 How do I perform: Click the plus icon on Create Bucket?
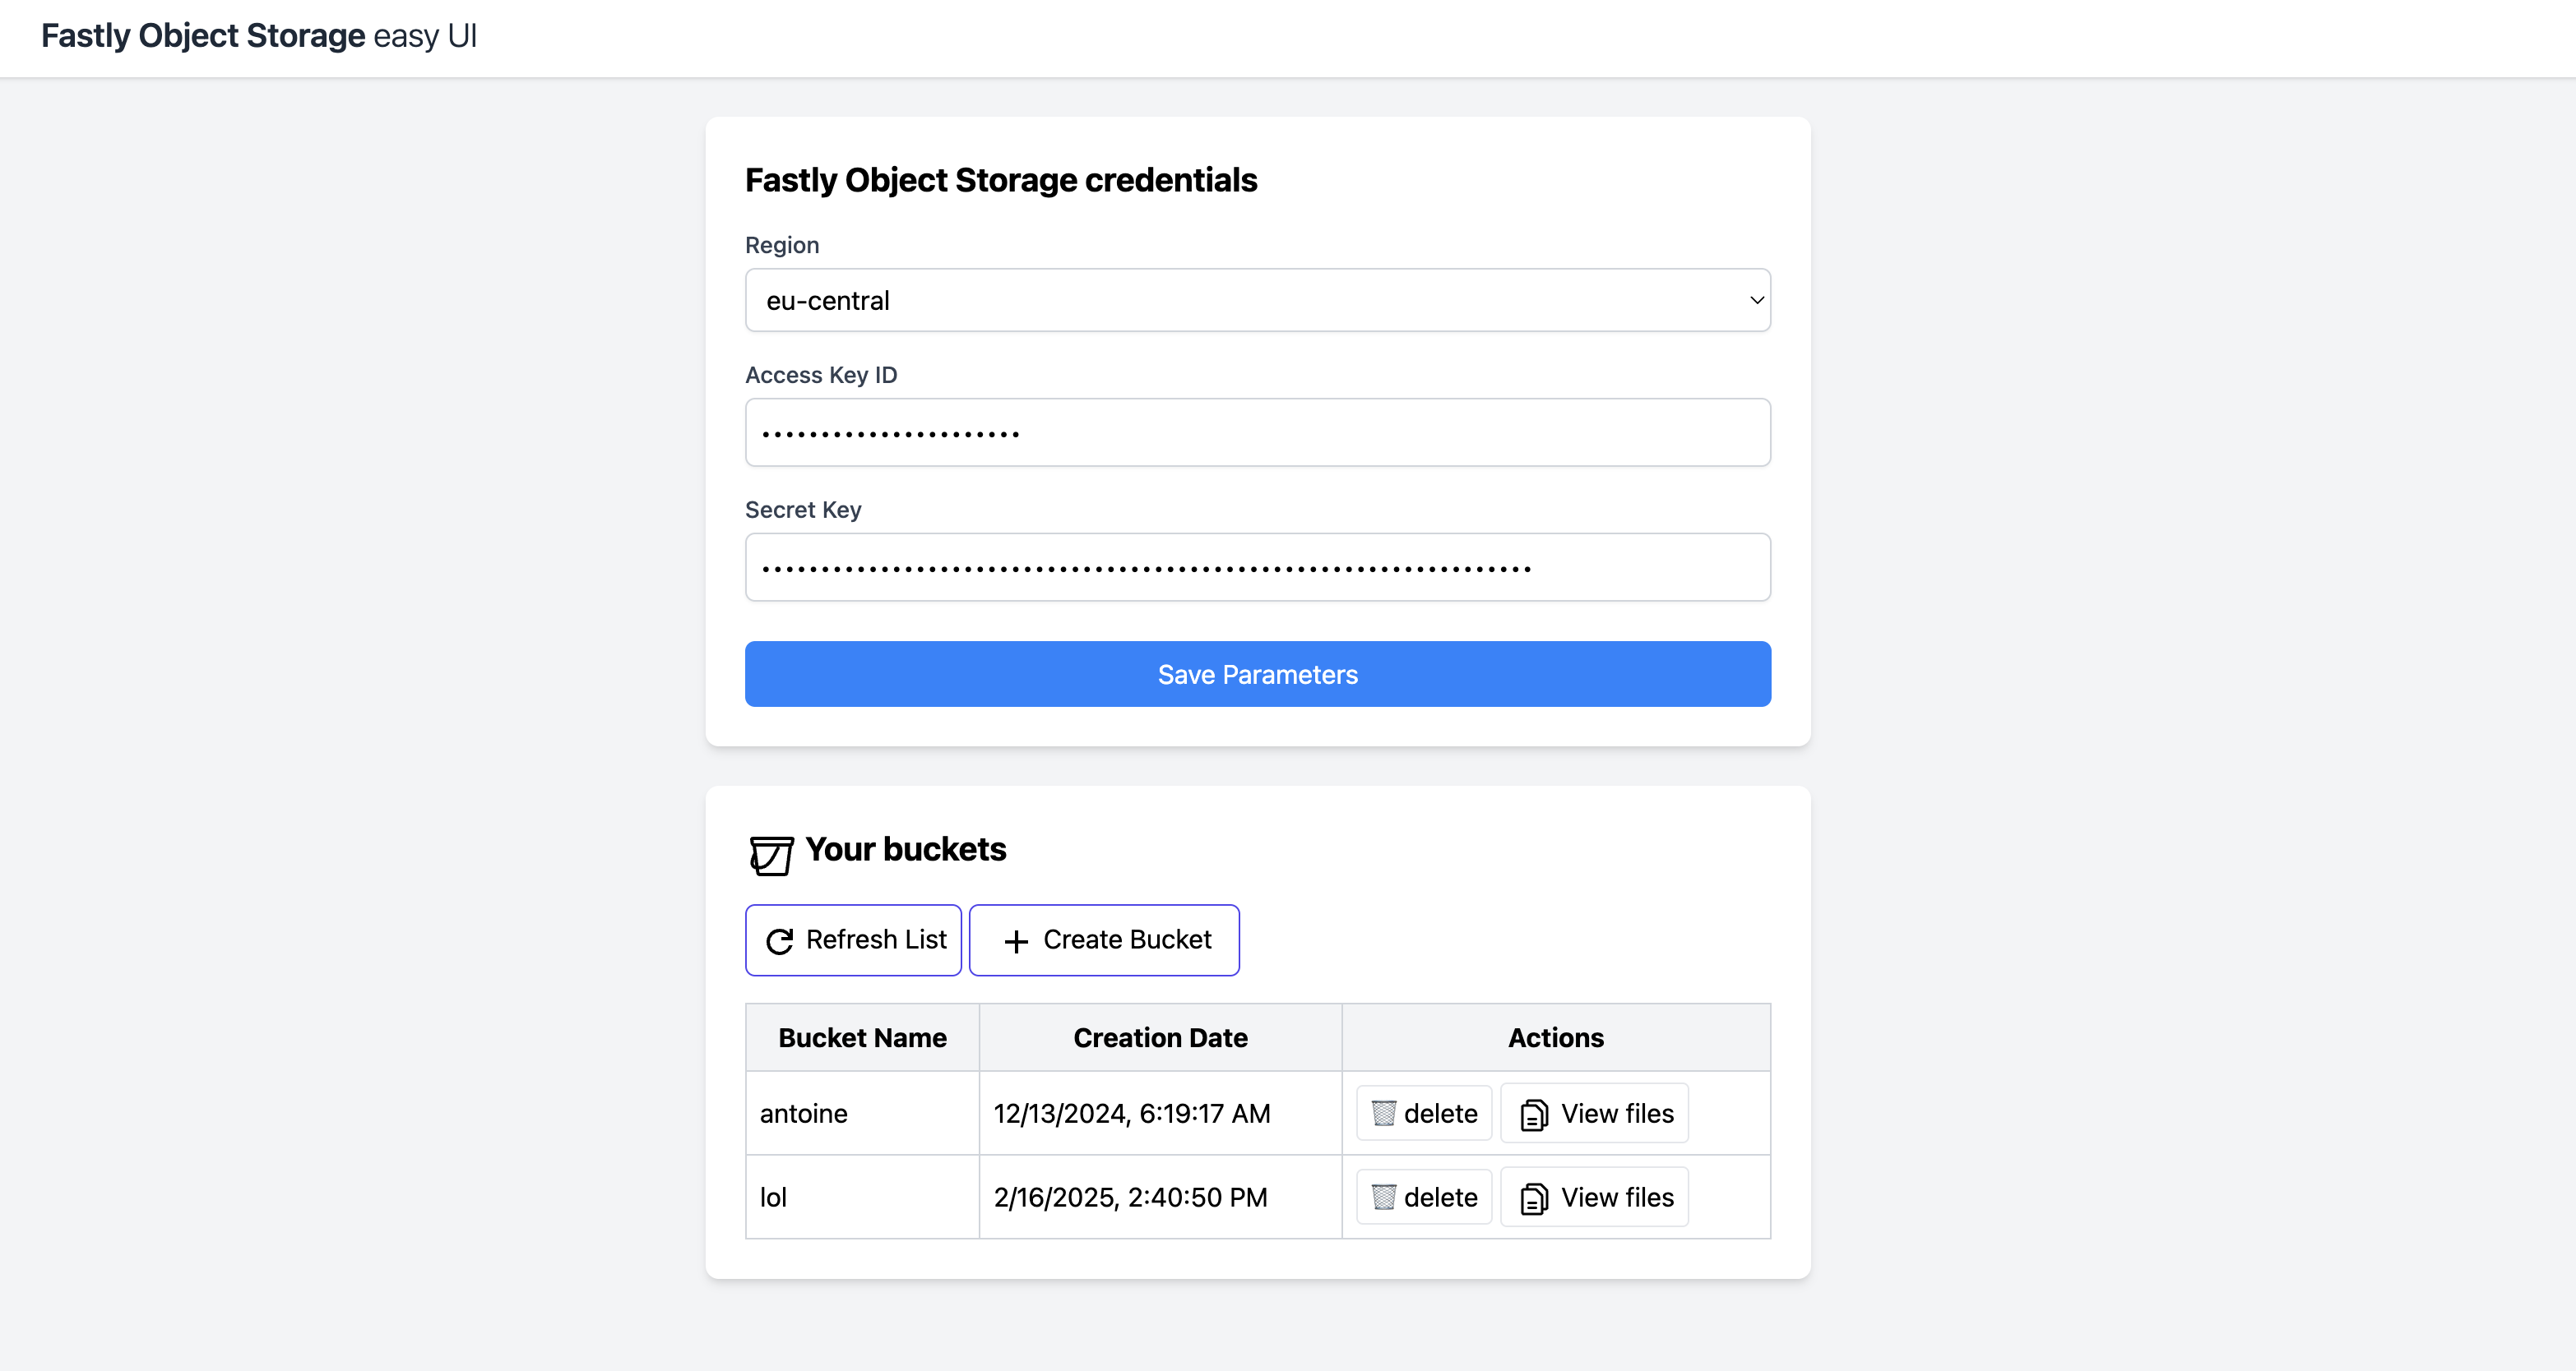pyautogui.click(x=1016, y=941)
